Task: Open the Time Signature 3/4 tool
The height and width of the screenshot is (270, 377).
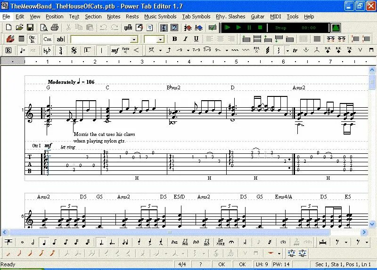Action: pos(61,50)
